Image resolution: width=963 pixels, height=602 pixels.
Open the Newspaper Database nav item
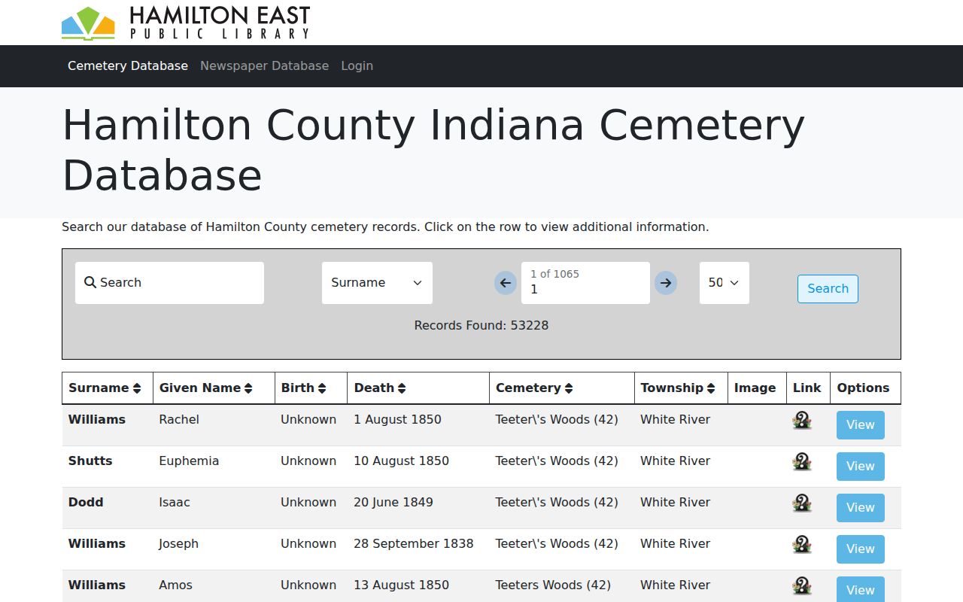point(264,66)
